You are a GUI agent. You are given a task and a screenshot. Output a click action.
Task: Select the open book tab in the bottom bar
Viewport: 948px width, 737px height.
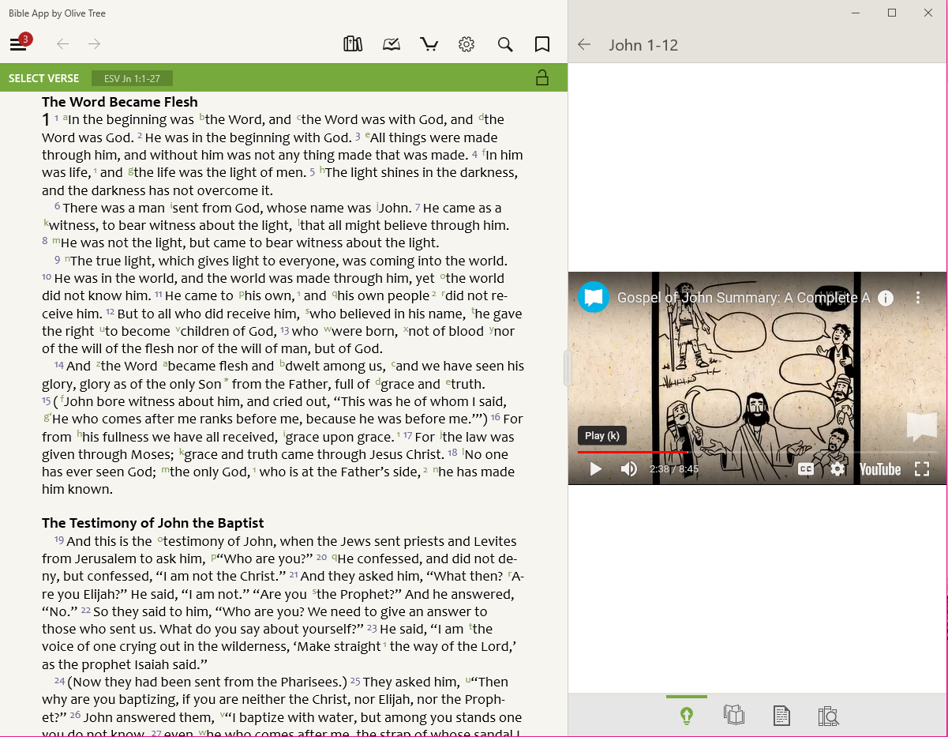tap(734, 716)
